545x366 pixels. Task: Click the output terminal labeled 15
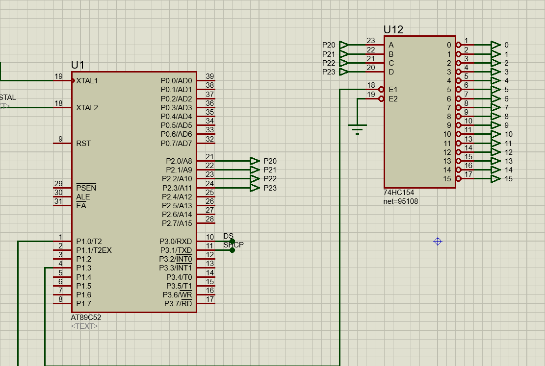[495, 179]
